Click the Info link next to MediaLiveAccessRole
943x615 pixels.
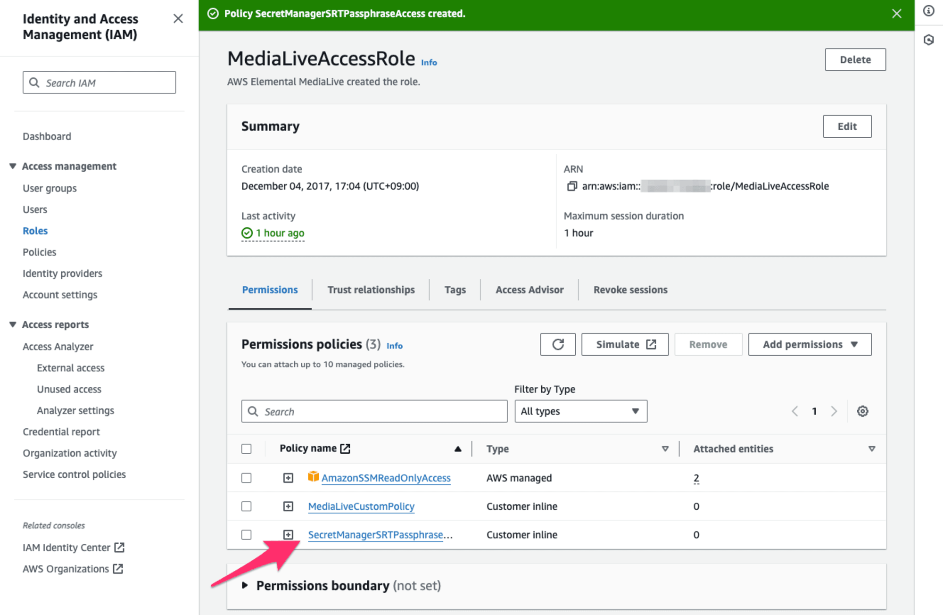click(429, 62)
